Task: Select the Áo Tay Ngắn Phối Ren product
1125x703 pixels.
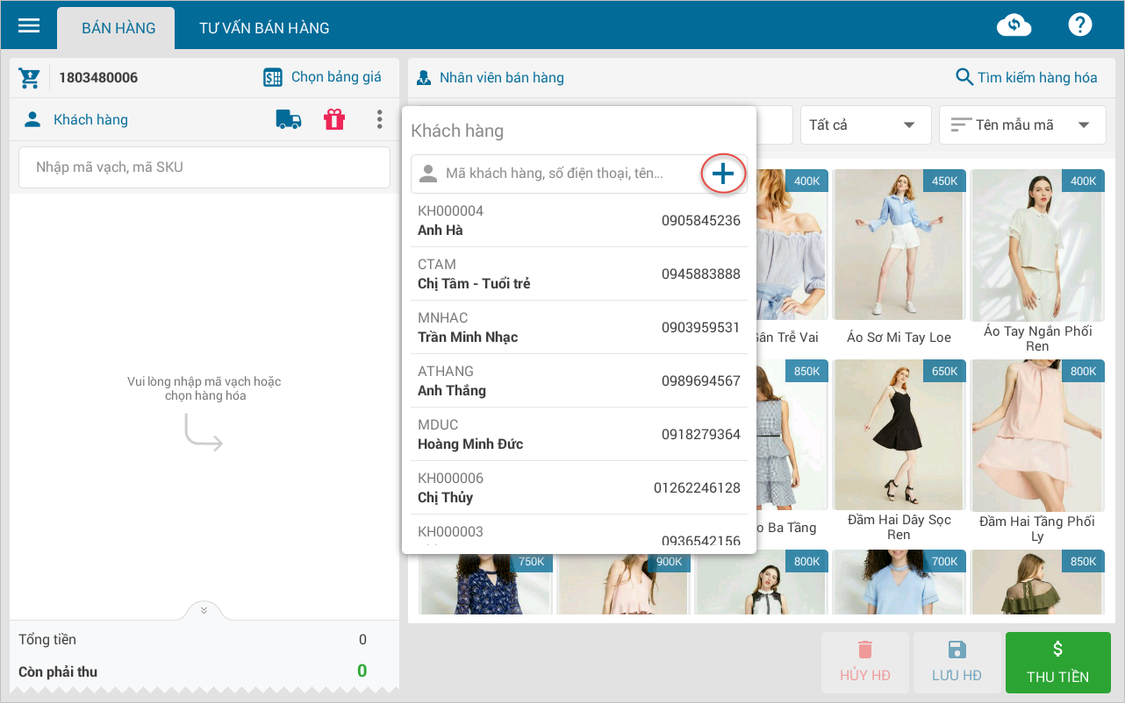Action: pos(1037,261)
